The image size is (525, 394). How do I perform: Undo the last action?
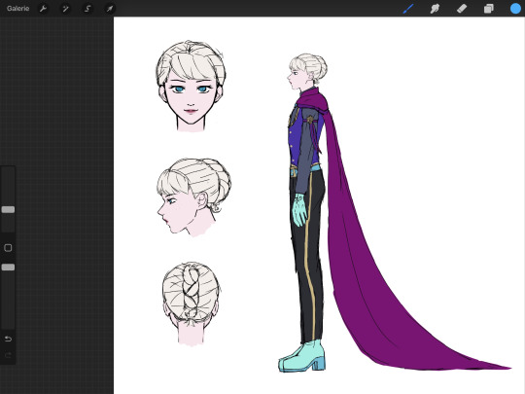point(8,339)
